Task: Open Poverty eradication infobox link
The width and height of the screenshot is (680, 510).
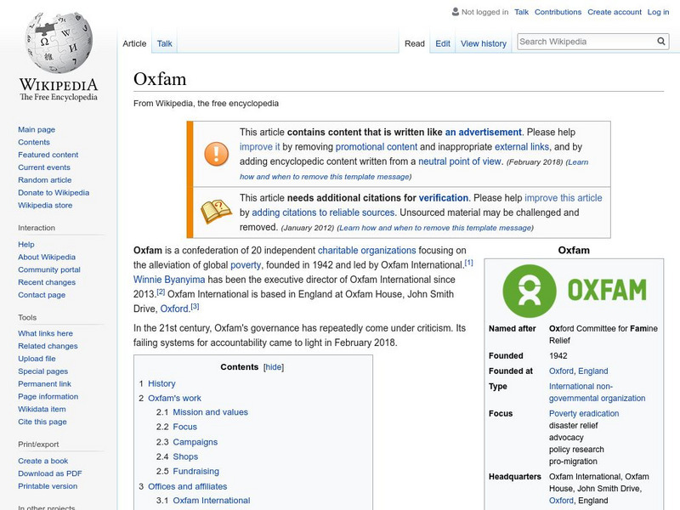Action: (584, 413)
